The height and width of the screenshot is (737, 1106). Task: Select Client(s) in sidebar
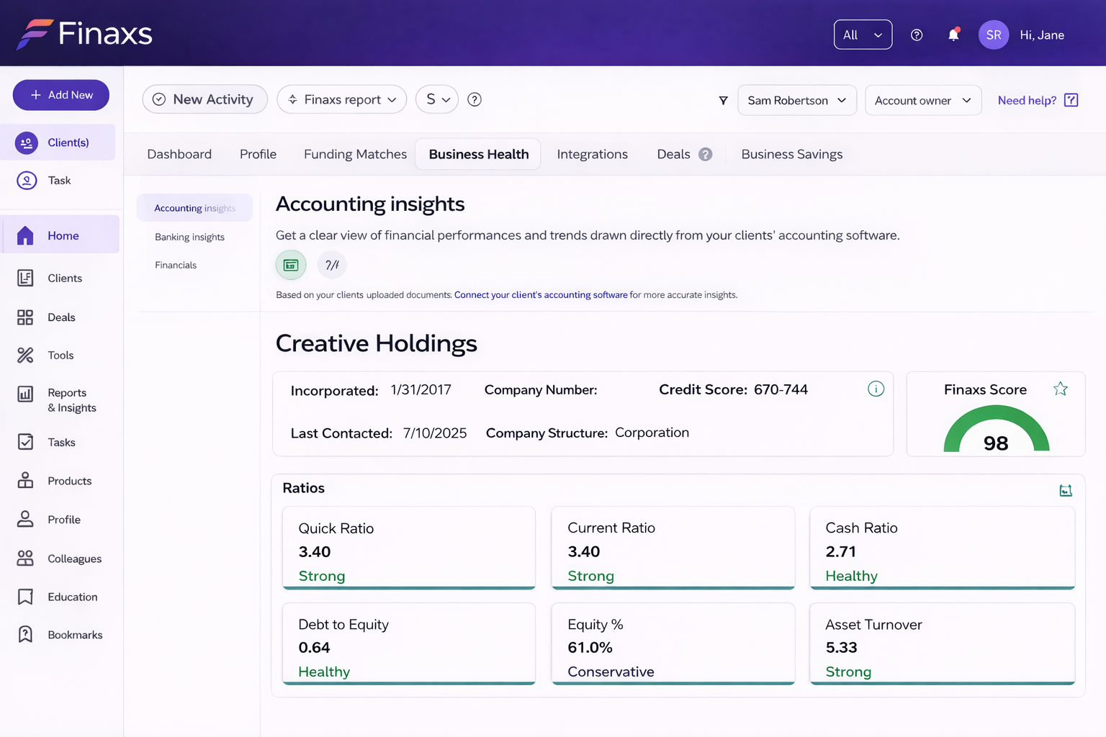(x=58, y=143)
